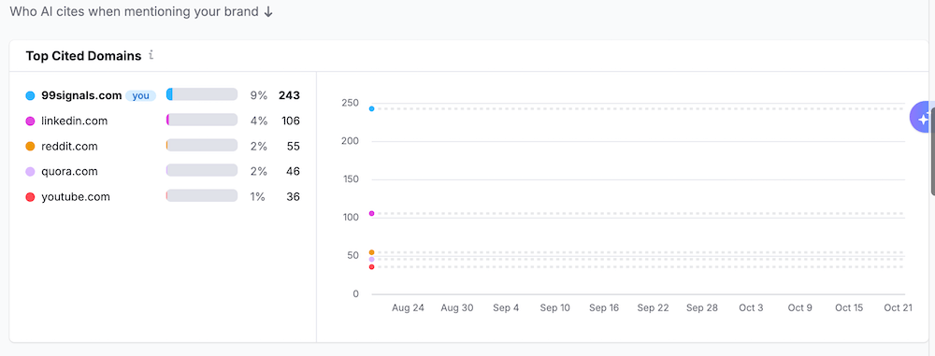
Task: Click the 106 citation count for linkedin.com
Action: click(291, 121)
